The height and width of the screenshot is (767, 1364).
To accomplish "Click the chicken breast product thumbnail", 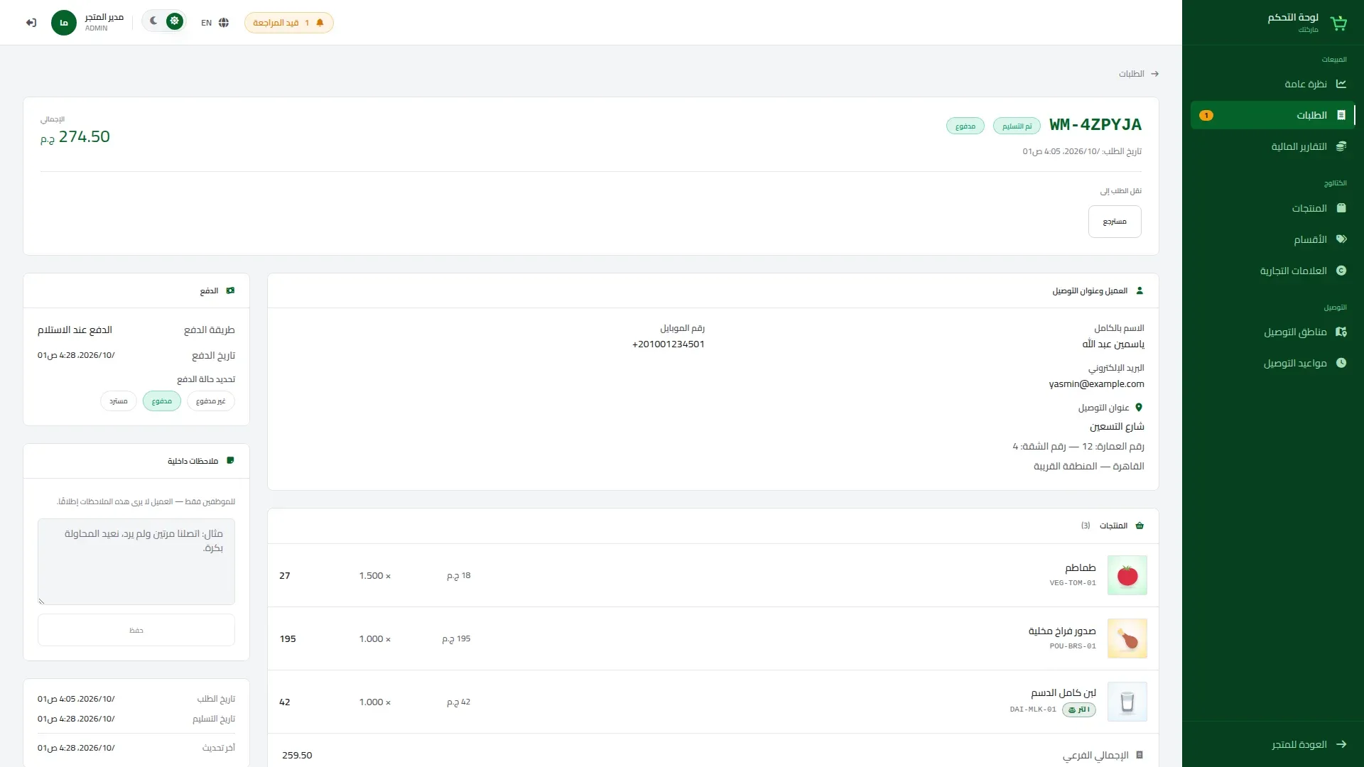I will [1127, 638].
